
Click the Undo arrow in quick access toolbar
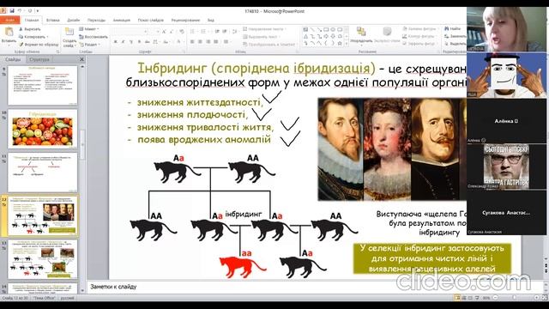[20, 11]
